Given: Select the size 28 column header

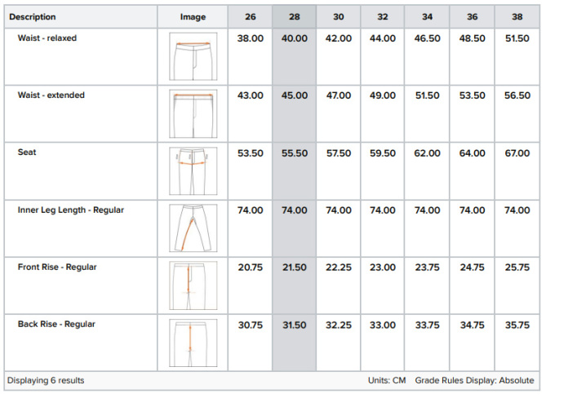Looking at the screenshot, I should click(x=294, y=16).
